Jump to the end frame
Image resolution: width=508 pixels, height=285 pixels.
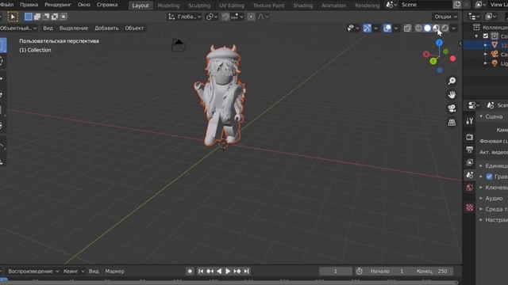pyautogui.click(x=246, y=271)
